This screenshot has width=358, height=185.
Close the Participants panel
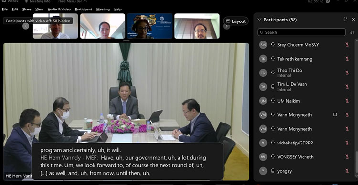(353, 20)
